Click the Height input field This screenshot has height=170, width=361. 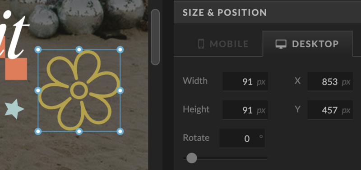pos(245,110)
